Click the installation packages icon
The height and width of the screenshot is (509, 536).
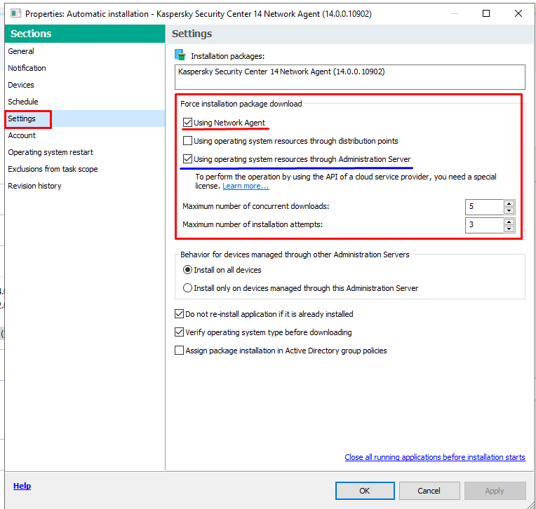(x=180, y=55)
